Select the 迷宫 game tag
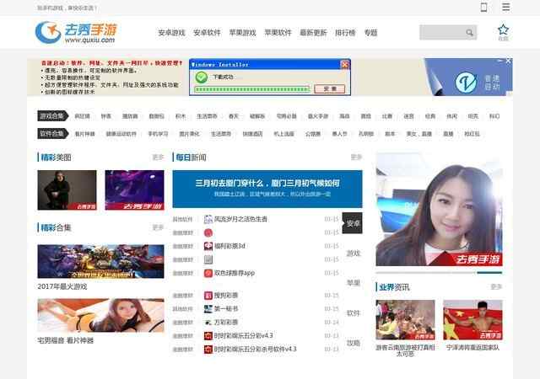This screenshot has width=540, height=379. point(408,116)
